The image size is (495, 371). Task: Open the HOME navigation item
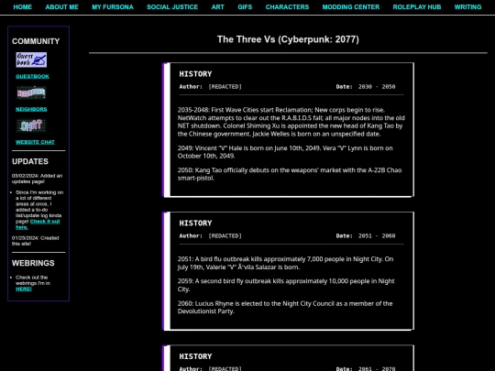point(22,7)
